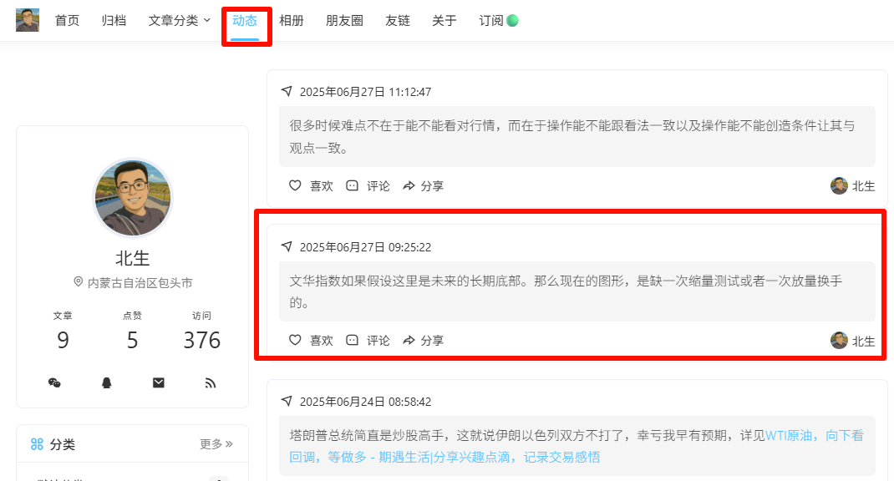Open the 订阅 subscription link
Screen dimensions: 894x481
click(498, 21)
